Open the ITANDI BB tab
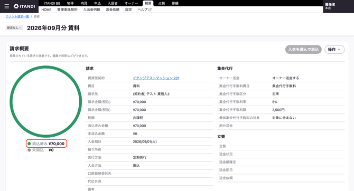The width and height of the screenshot is (354, 191). pyautogui.click(x=52, y=3)
